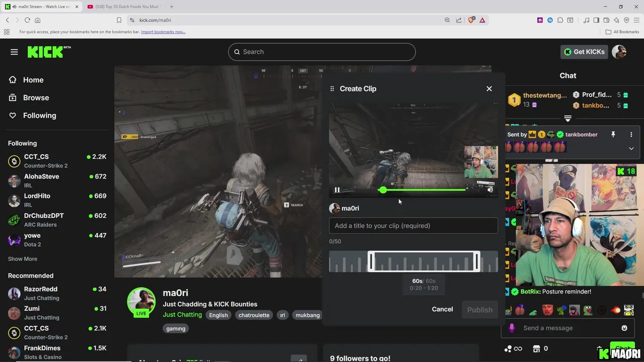Viewport: 644px width, 362px height.
Task: Expand Following list with Show More
Action: point(23,259)
